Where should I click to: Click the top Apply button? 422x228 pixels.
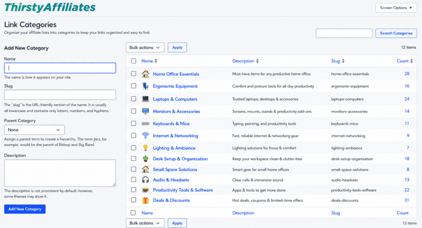coord(177,47)
